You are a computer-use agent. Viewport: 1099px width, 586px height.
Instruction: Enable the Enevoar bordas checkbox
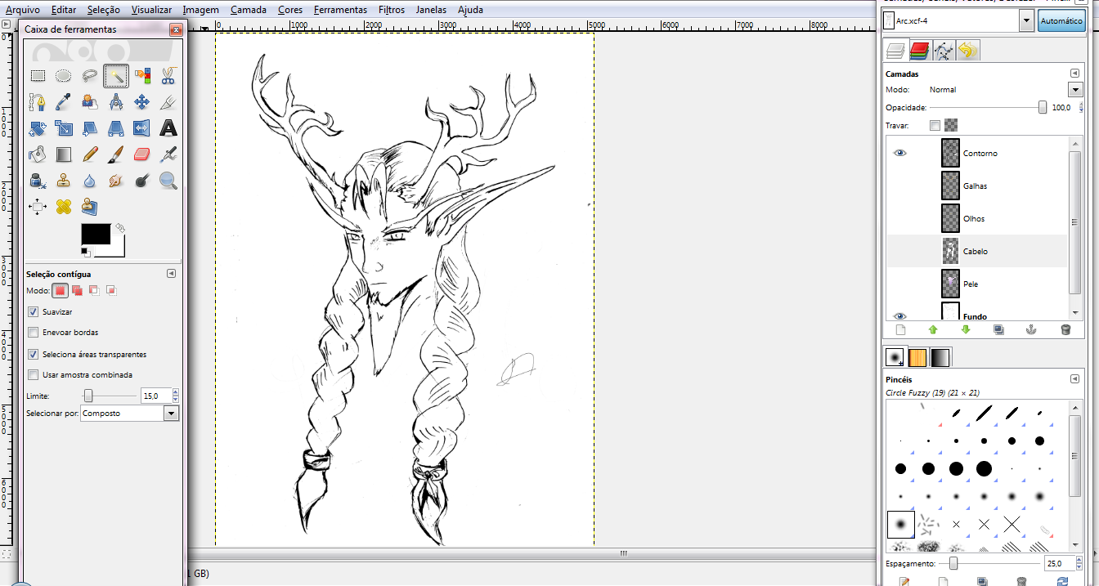point(34,333)
